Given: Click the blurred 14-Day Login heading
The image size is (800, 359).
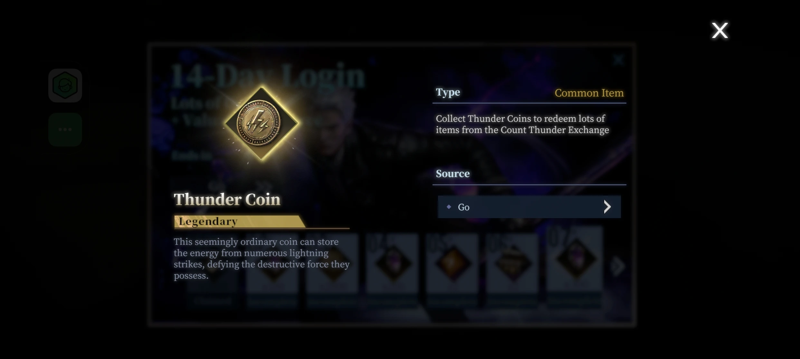Looking at the screenshot, I should point(268,76).
